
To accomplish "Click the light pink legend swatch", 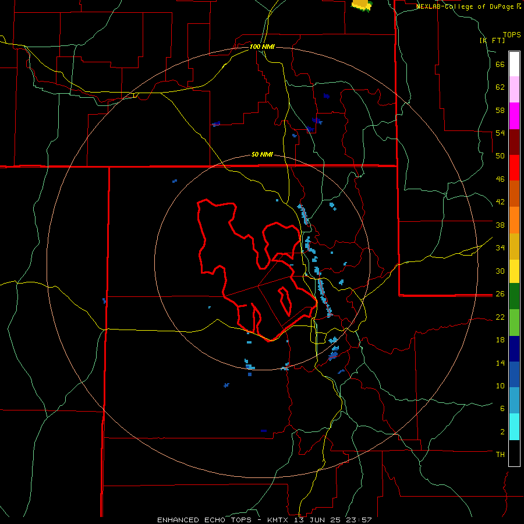I will click(514, 90).
